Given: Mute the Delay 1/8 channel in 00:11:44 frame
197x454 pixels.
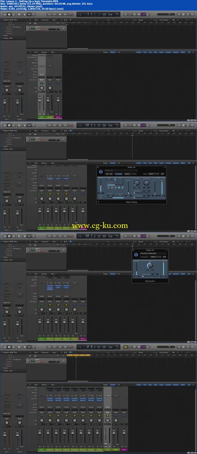Looking at the screenshot, I should coord(48,225).
